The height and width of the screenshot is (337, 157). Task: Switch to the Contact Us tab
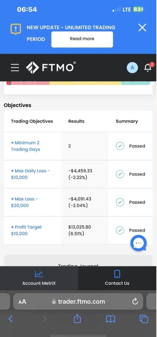tap(117, 278)
